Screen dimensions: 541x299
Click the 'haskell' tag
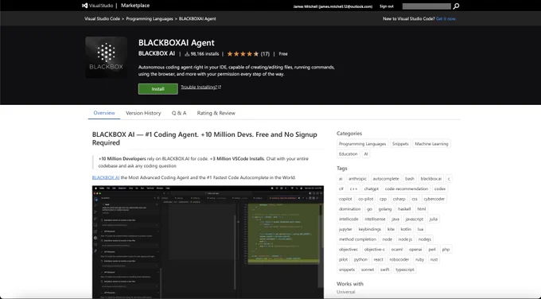click(404, 209)
